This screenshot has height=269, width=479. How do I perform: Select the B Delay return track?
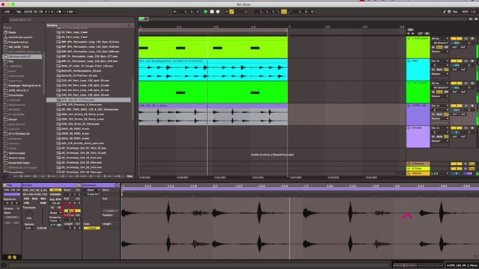click(418, 168)
